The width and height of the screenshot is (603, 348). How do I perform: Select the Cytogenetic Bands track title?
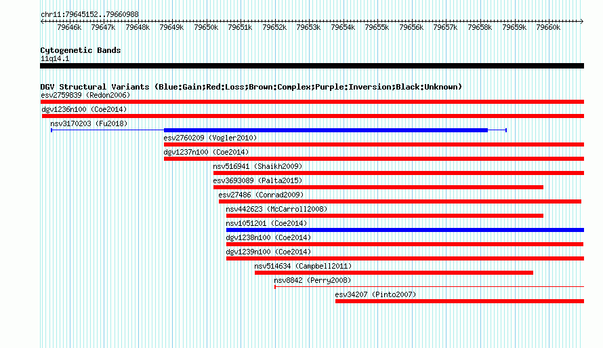(x=81, y=50)
